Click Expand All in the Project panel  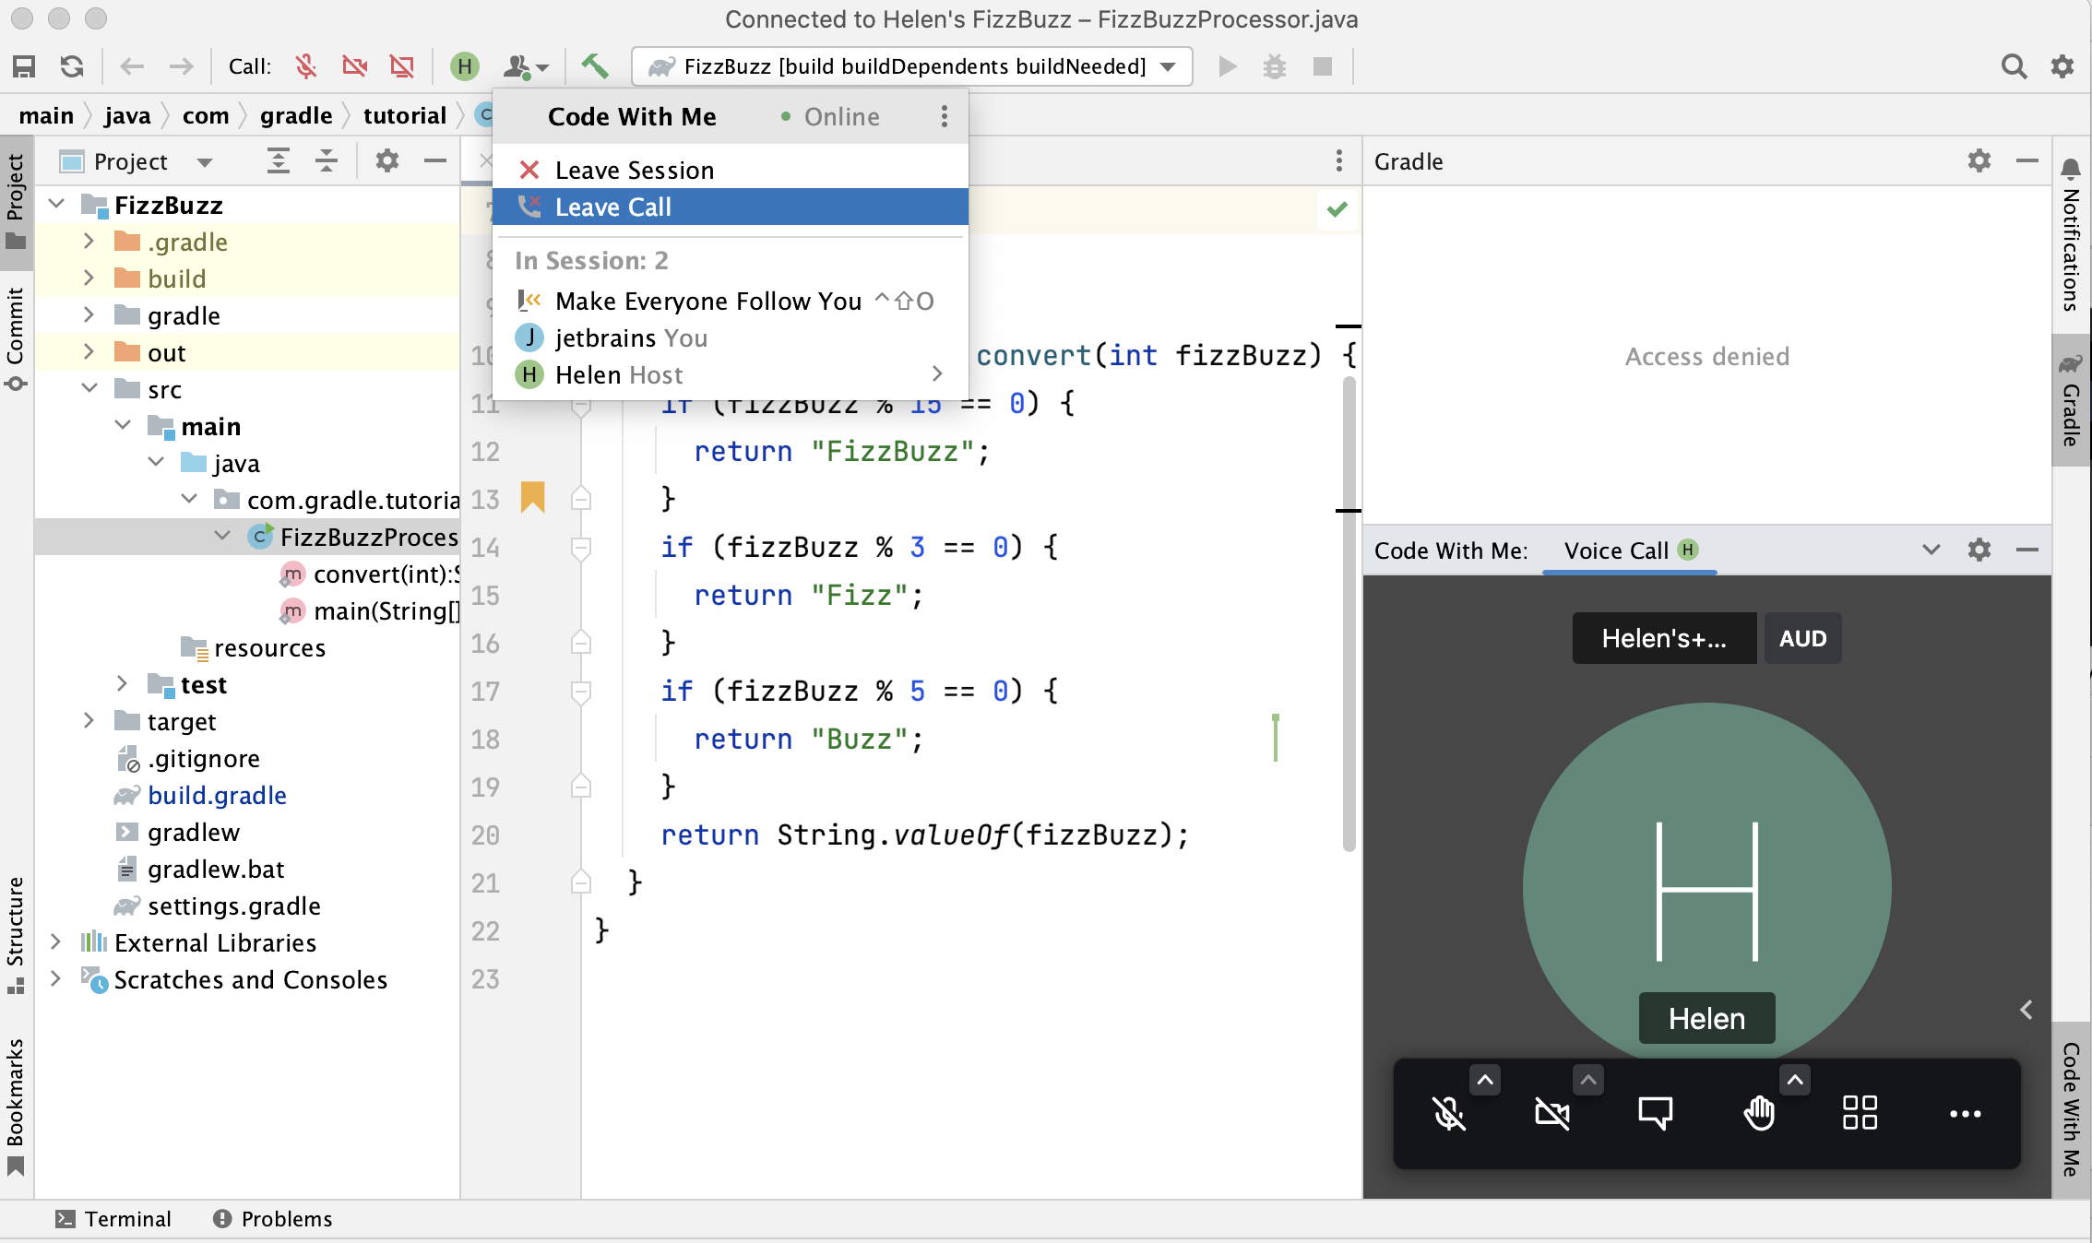(x=279, y=161)
